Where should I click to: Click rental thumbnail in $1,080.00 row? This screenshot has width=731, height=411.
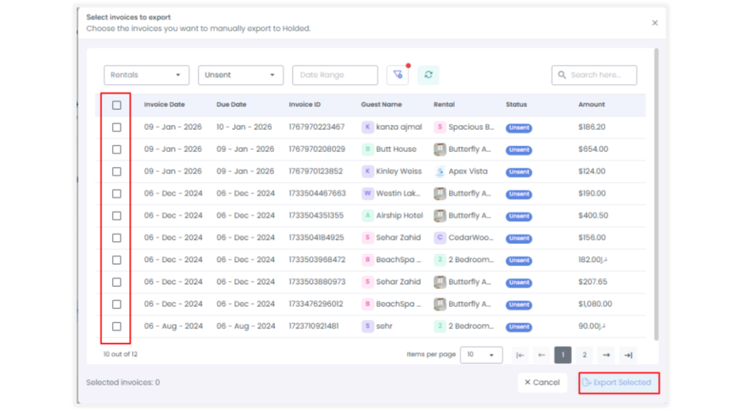(x=440, y=304)
